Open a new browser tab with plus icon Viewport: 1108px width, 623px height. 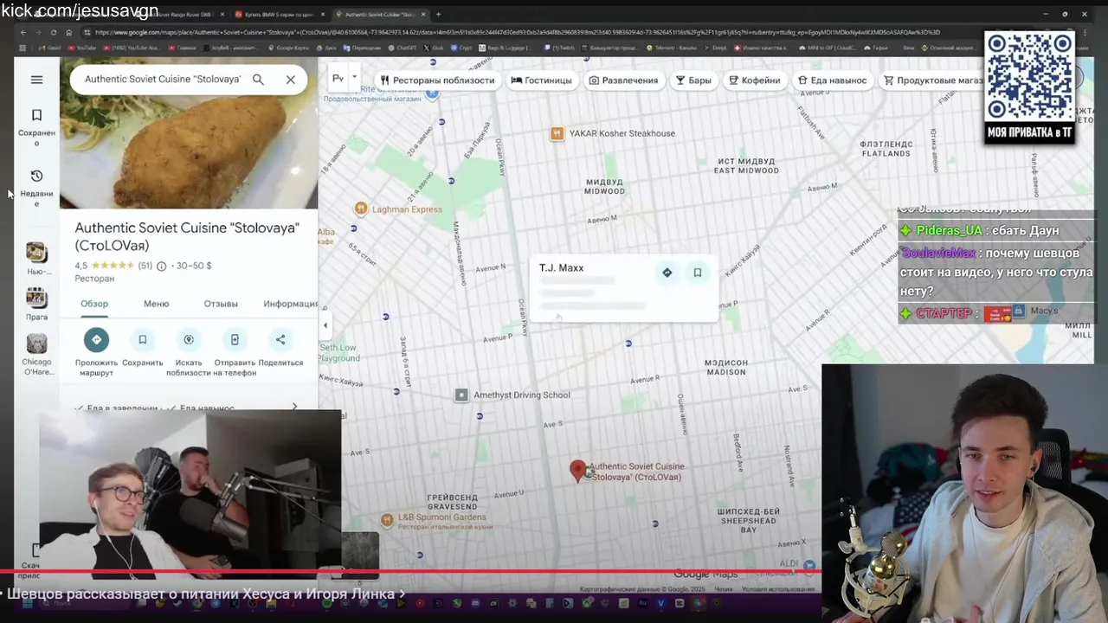tap(438, 14)
